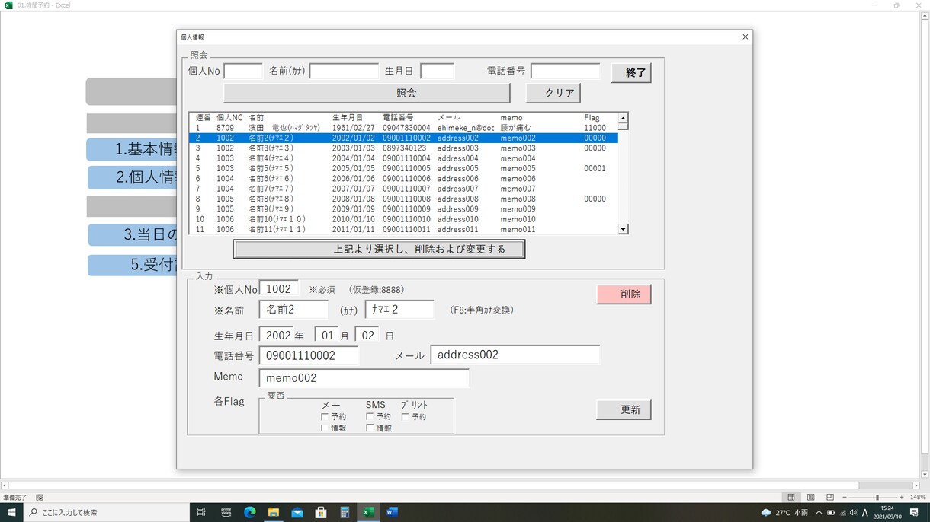Click the kana field showing ﾅﾏｴ２
The width and height of the screenshot is (930, 522).
coord(399,309)
